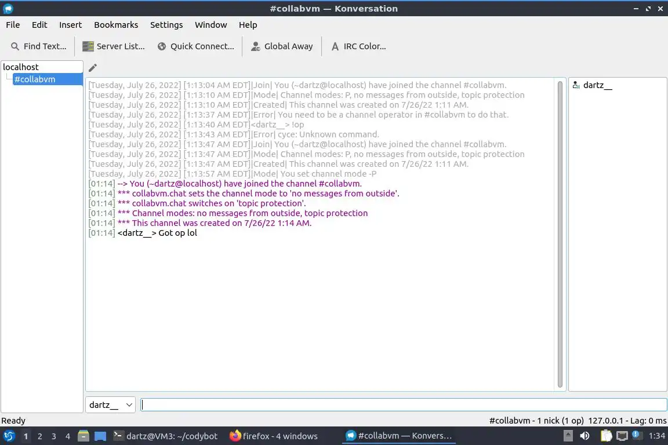668x445 pixels.
Task: Click the pencil edit topic icon
Action: point(92,68)
